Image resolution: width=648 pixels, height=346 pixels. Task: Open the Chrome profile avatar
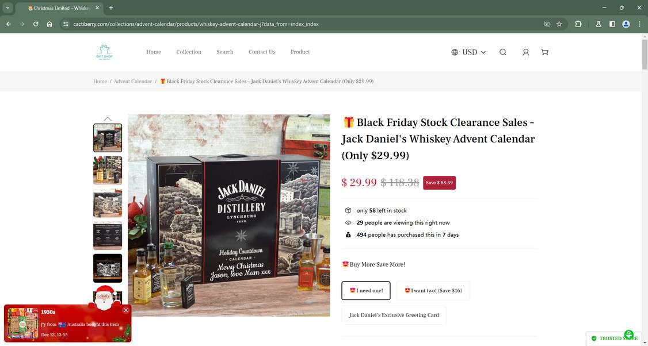click(626, 24)
